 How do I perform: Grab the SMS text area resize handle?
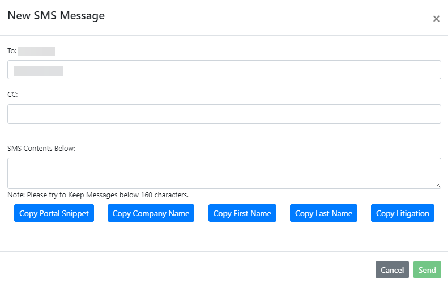click(438, 185)
